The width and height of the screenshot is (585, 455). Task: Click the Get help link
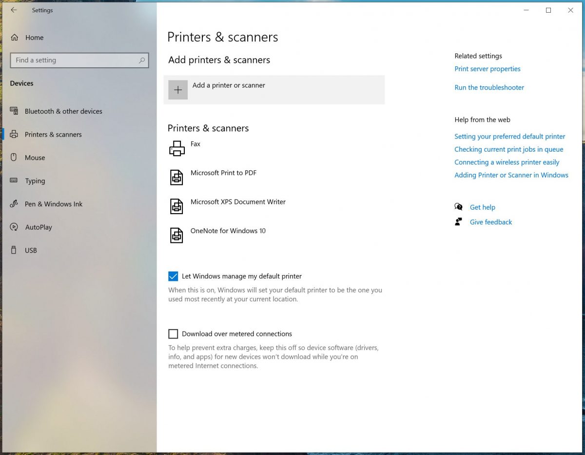click(x=483, y=207)
